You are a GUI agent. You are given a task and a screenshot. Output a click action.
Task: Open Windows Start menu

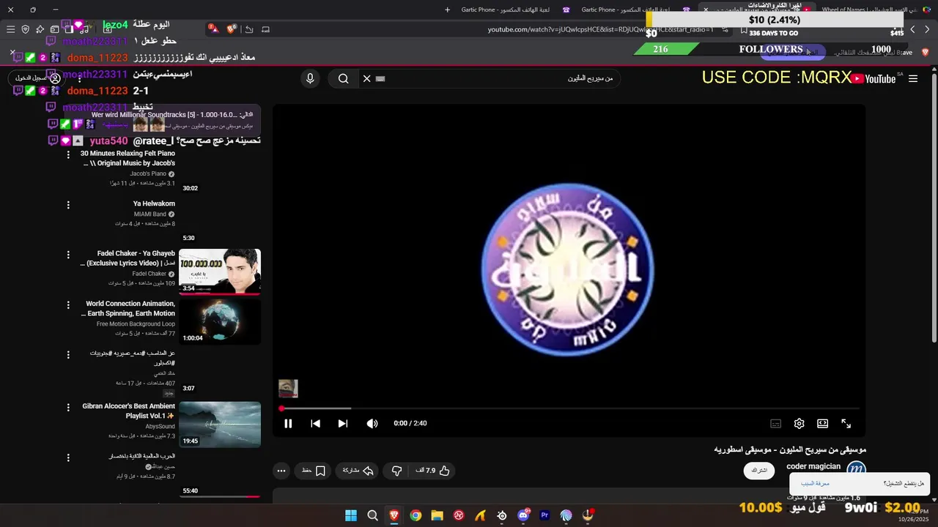(350, 515)
